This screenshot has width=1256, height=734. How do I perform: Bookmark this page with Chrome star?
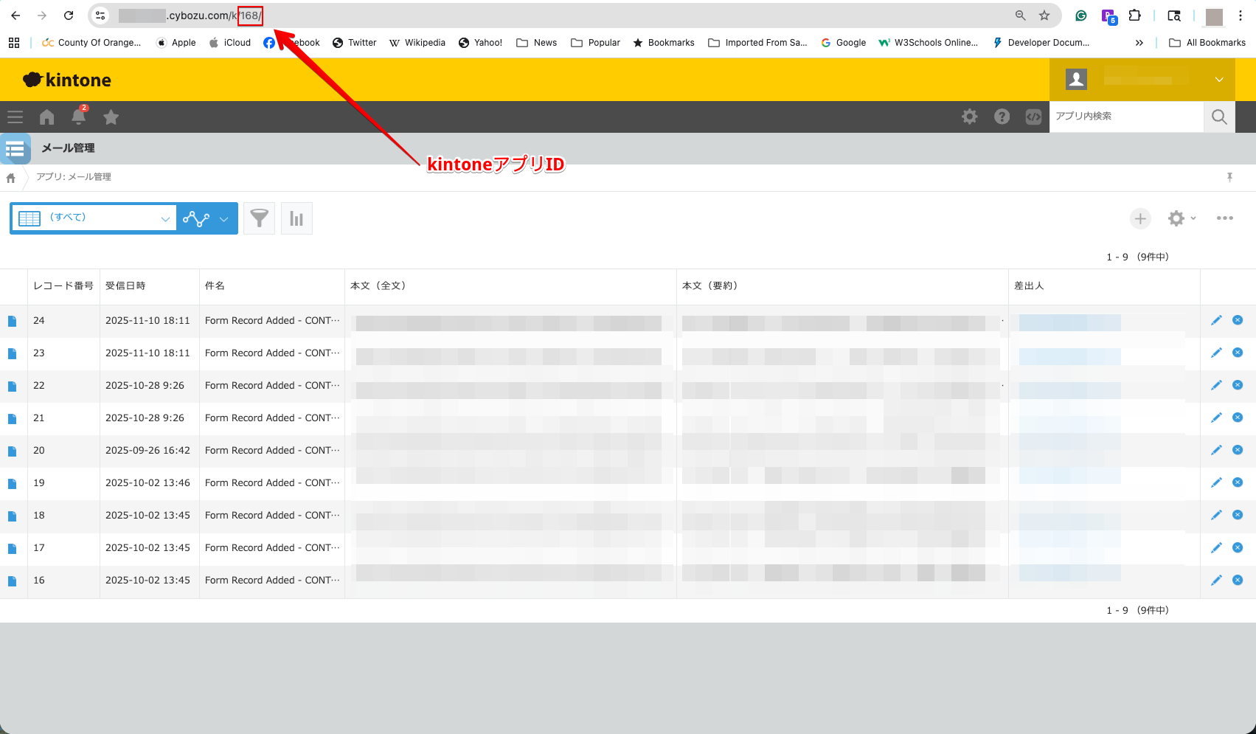pos(1044,15)
